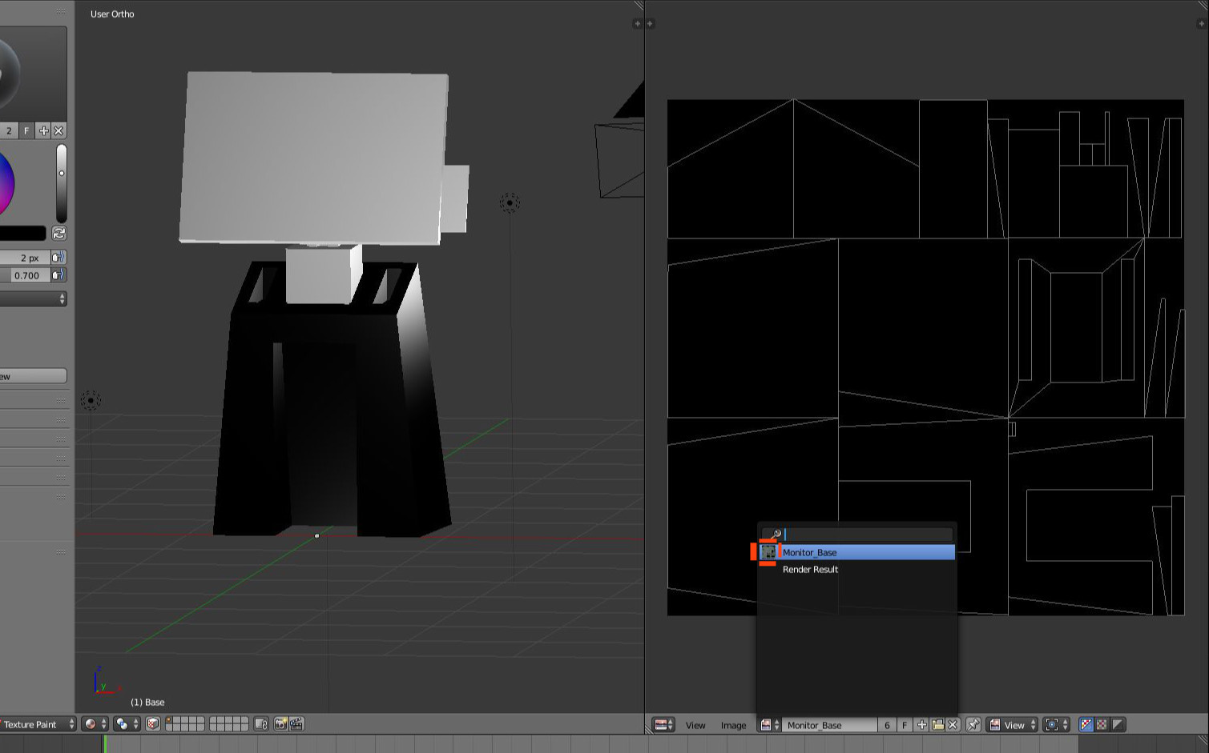The height and width of the screenshot is (753, 1209).
Task: Click the editor type selector icon in image editor
Action: click(x=662, y=725)
